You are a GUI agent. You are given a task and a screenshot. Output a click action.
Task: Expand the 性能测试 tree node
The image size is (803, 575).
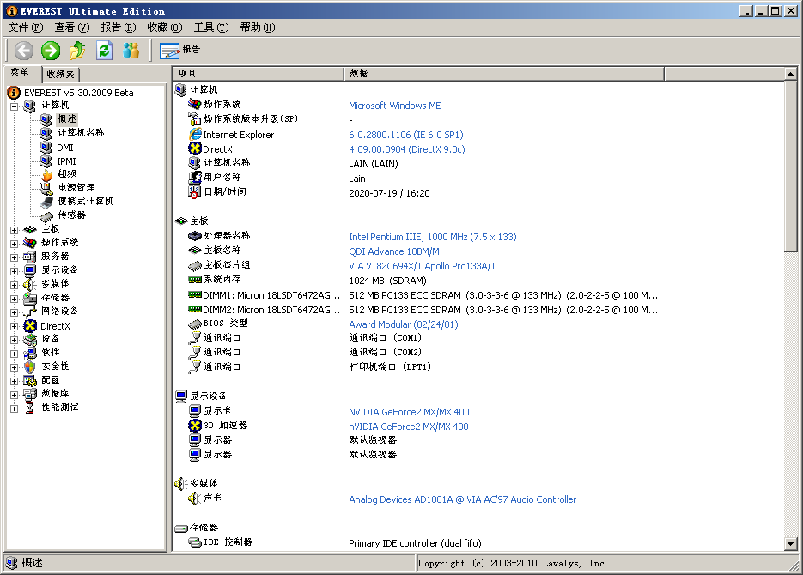15,409
